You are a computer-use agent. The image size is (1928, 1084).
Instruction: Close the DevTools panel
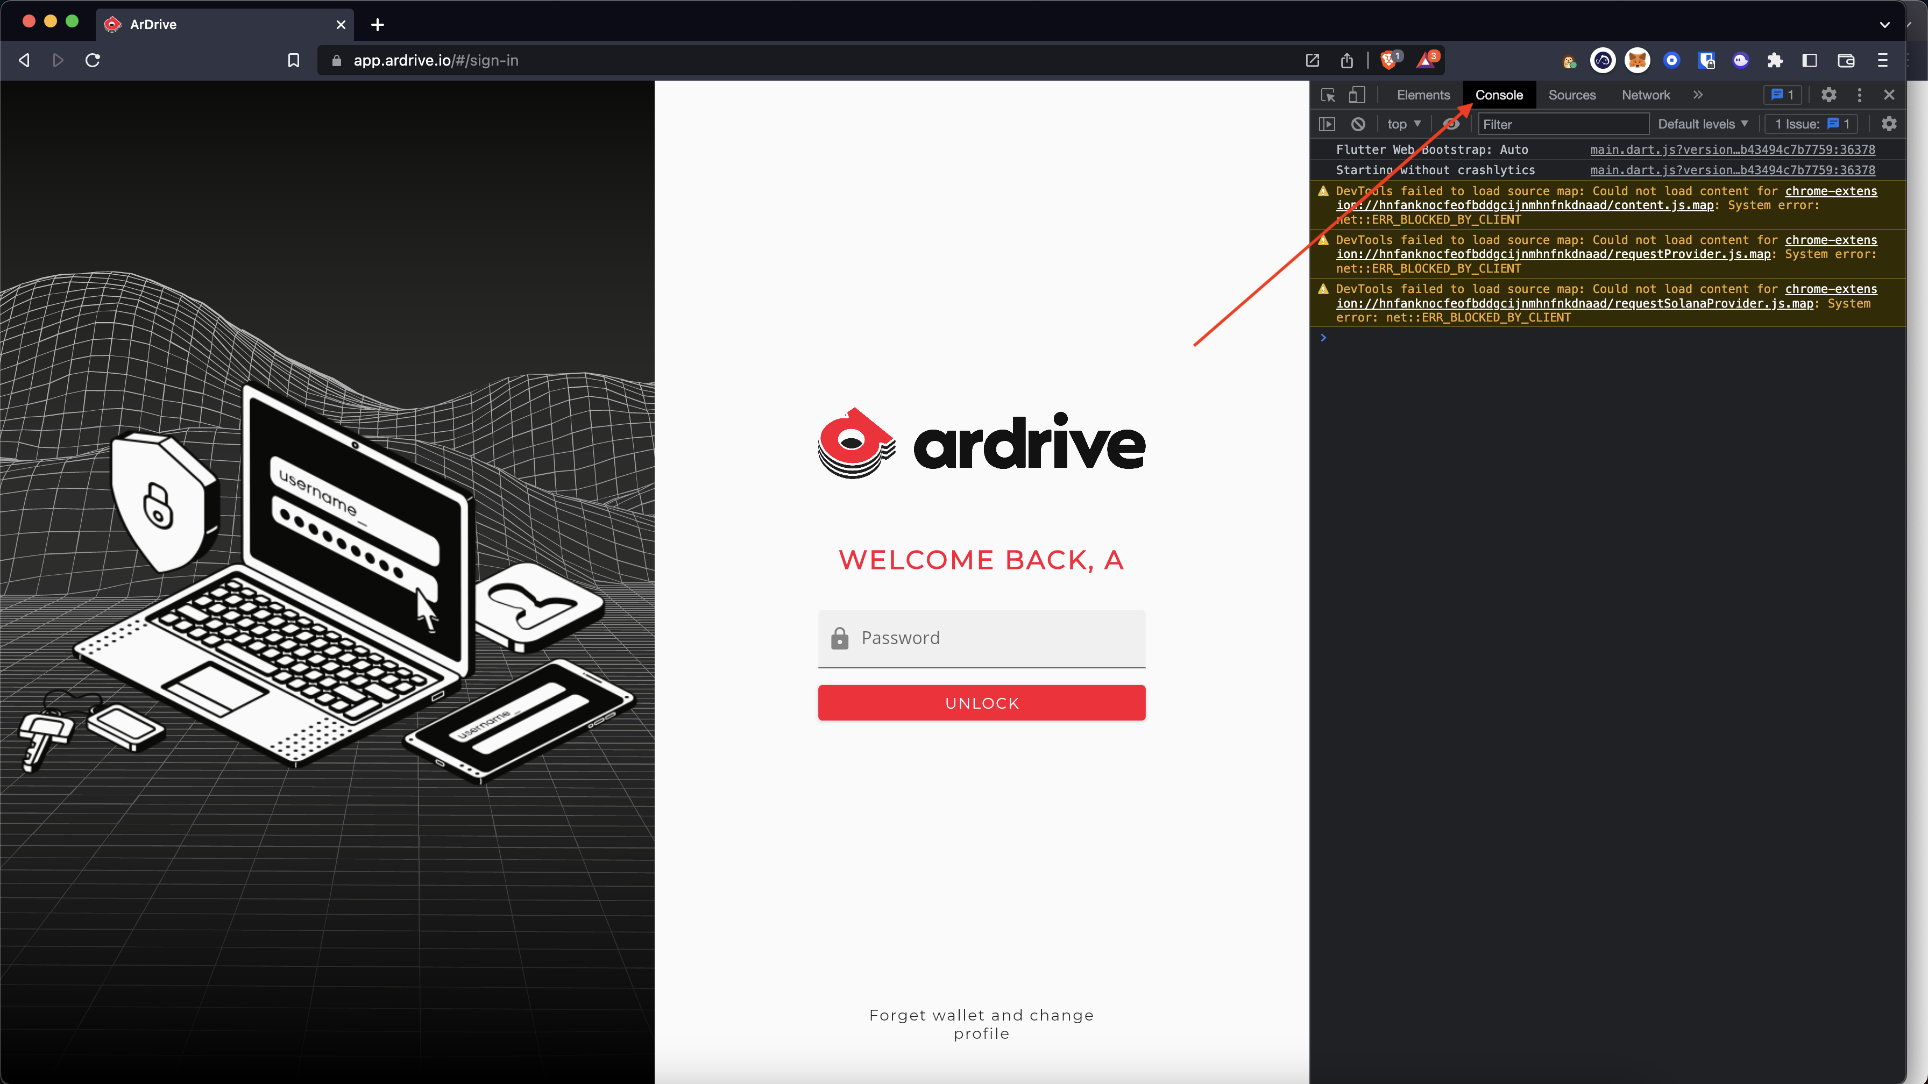(1889, 95)
